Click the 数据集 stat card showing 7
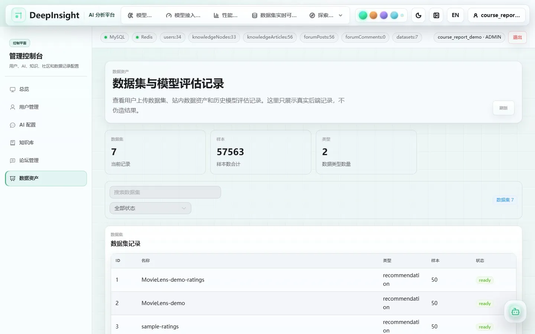 (155, 152)
